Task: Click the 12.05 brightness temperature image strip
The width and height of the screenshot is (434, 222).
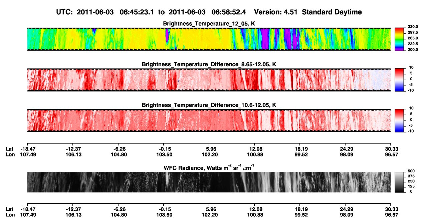Action: click(209, 39)
